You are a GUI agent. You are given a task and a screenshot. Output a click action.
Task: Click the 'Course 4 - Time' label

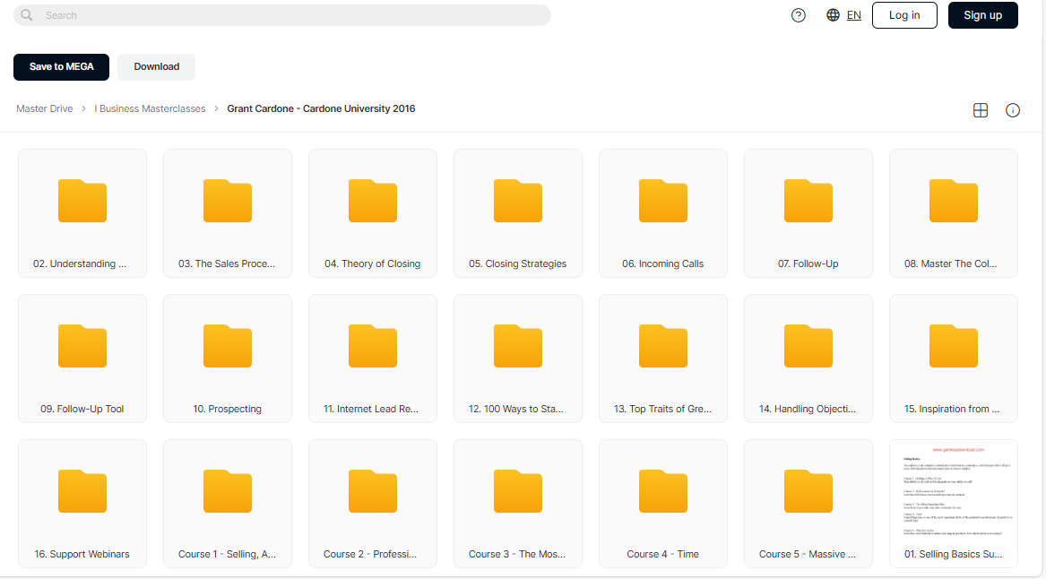click(663, 554)
